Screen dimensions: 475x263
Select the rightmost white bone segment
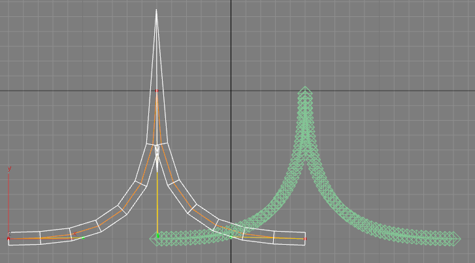pyautogui.click(x=289, y=239)
